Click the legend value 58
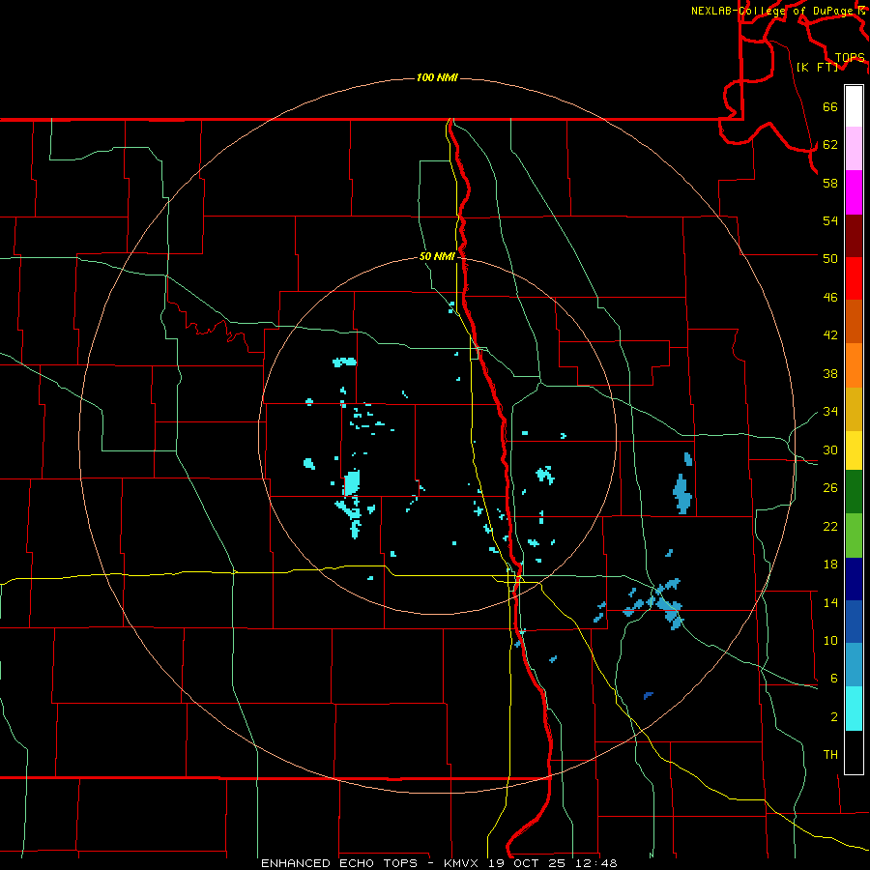 pos(830,183)
